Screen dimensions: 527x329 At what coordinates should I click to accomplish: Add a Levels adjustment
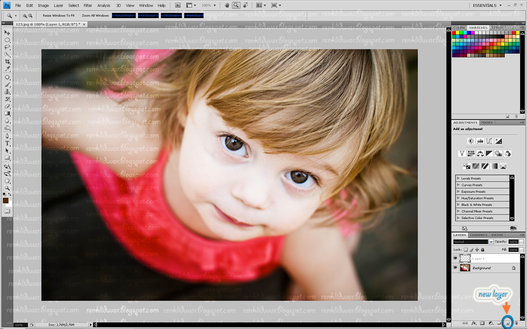pos(480,141)
